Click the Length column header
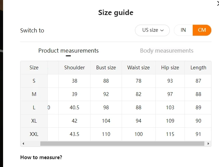 tap(198, 68)
